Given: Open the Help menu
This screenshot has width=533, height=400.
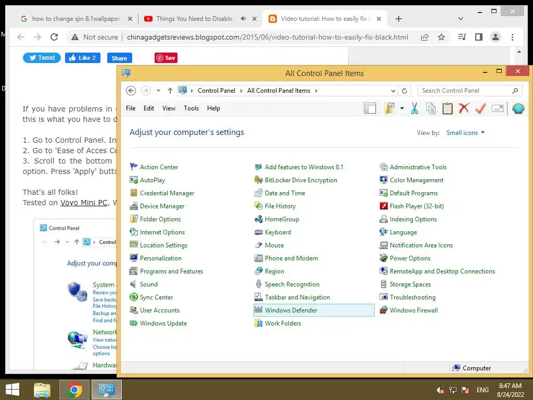Looking at the screenshot, I should (x=213, y=108).
